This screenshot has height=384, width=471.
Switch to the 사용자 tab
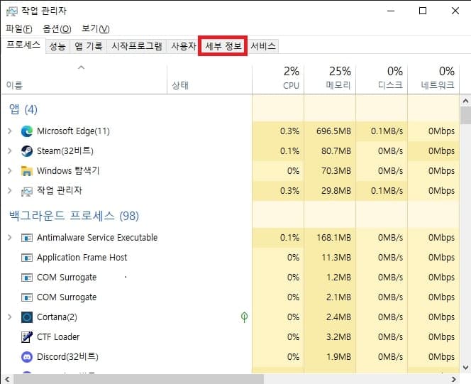pyautogui.click(x=183, y=46)
